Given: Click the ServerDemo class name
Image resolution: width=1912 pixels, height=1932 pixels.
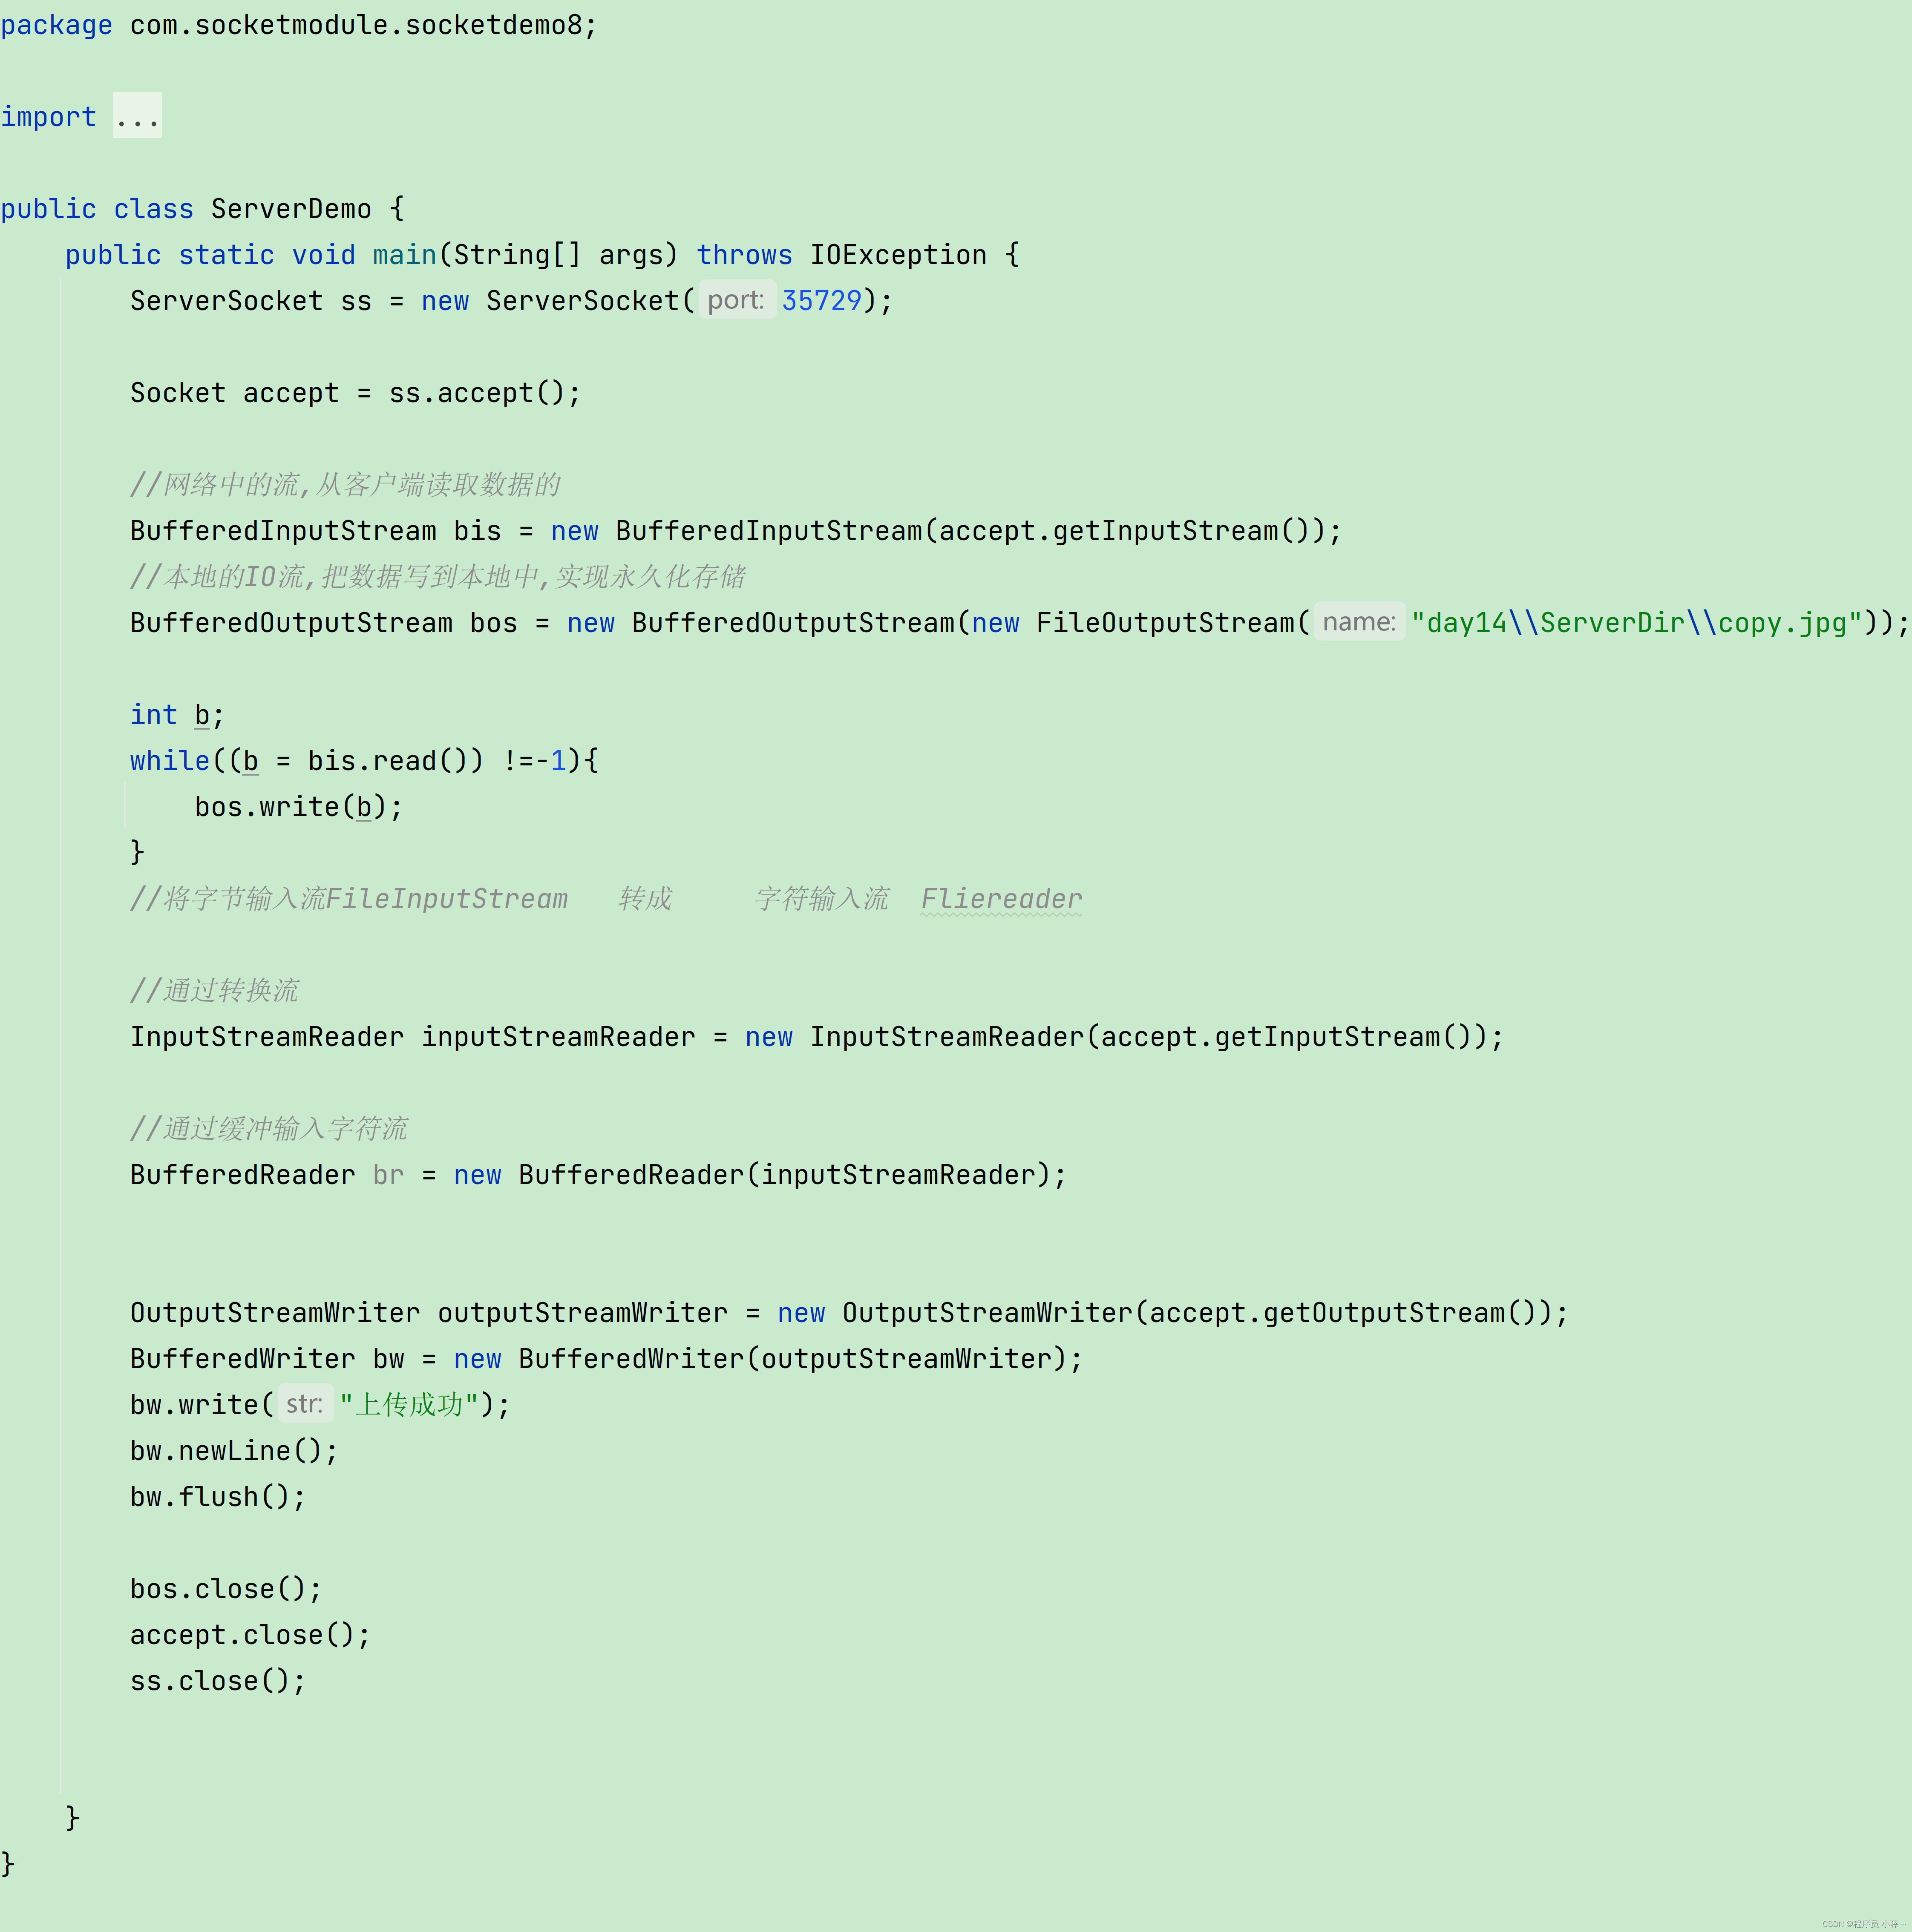Looking at the screenshot, I should [291, 209].
